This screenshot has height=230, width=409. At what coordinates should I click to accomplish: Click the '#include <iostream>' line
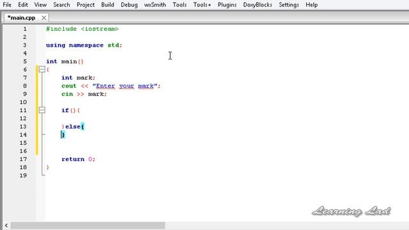(x=82, y=29)
